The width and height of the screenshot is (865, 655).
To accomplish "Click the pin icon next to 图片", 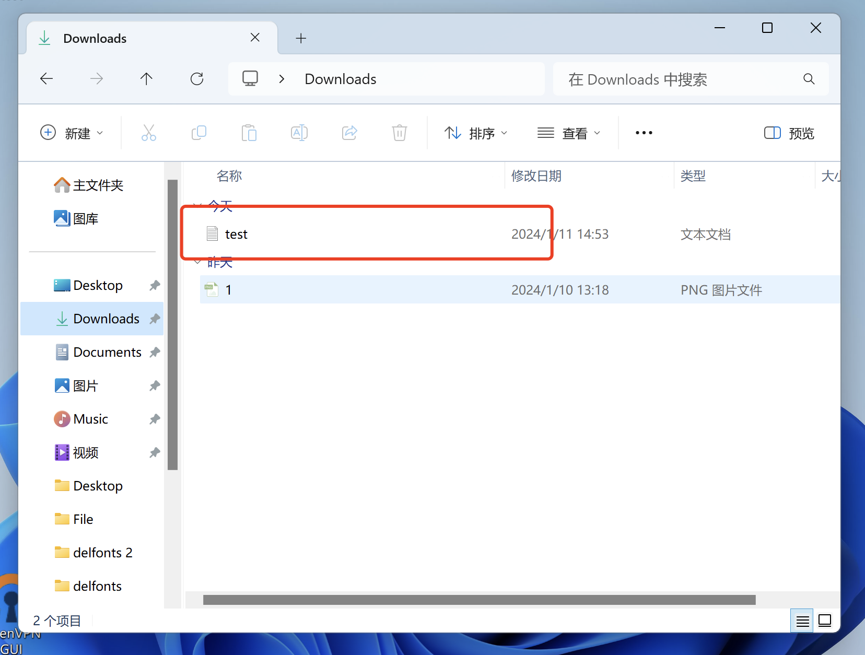I will pos(155,386).
